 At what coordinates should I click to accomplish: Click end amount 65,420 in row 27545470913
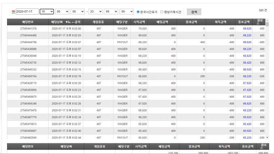247,124
